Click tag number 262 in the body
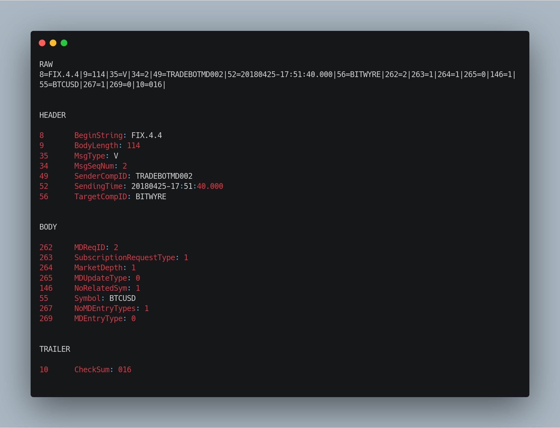The image size is (560, 428). [46, 247]
